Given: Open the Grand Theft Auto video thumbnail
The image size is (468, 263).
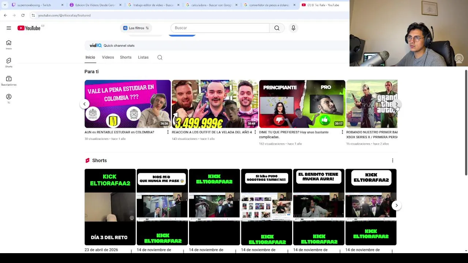Looking at the screenshot, I should (x=372, y=104).
